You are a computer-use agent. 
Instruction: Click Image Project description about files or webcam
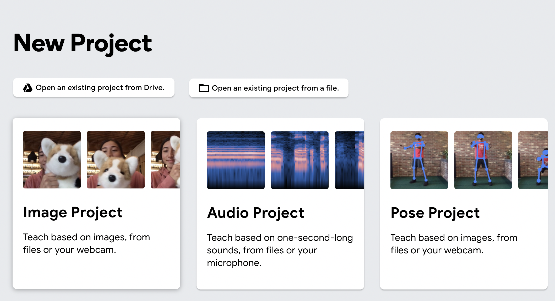point(86,243)
